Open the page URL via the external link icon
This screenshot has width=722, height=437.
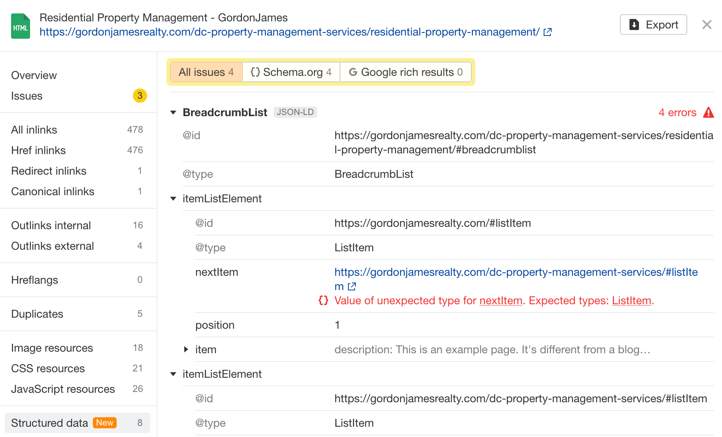coord(547,32)
